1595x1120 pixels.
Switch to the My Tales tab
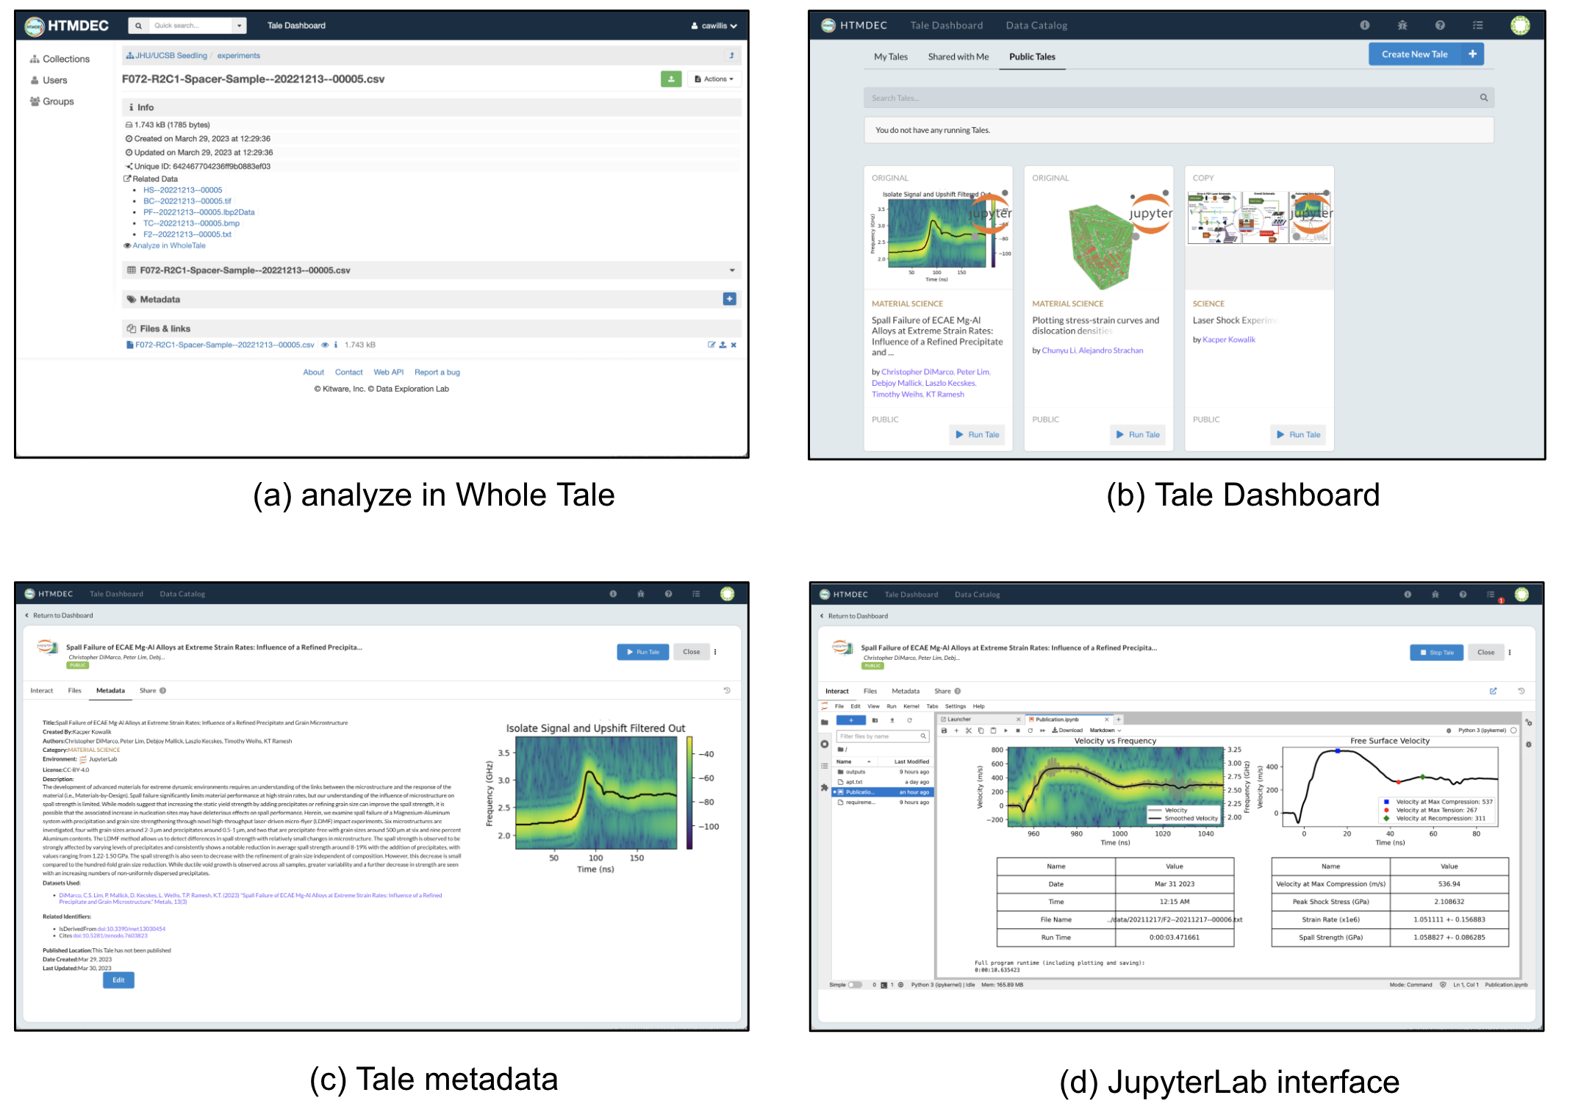[x=890, y=57]
